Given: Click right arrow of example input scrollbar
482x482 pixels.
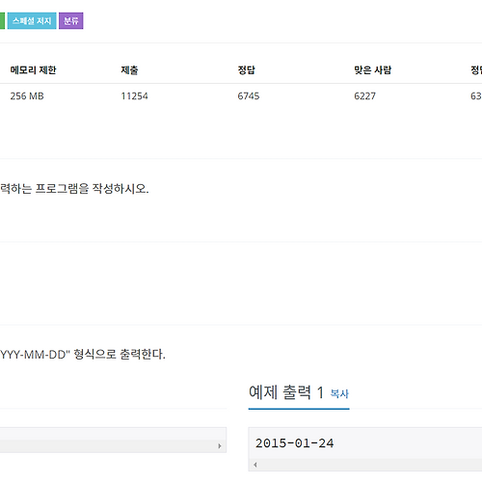Looking at the screenshot, I should [x=220, y=446].
